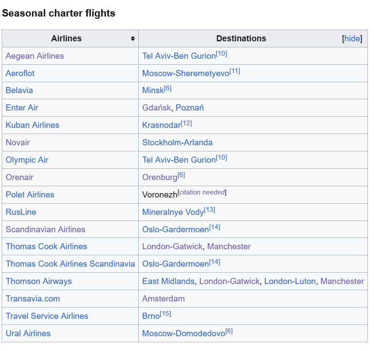Open the Scandinavian Airlines link

[45, 230]
